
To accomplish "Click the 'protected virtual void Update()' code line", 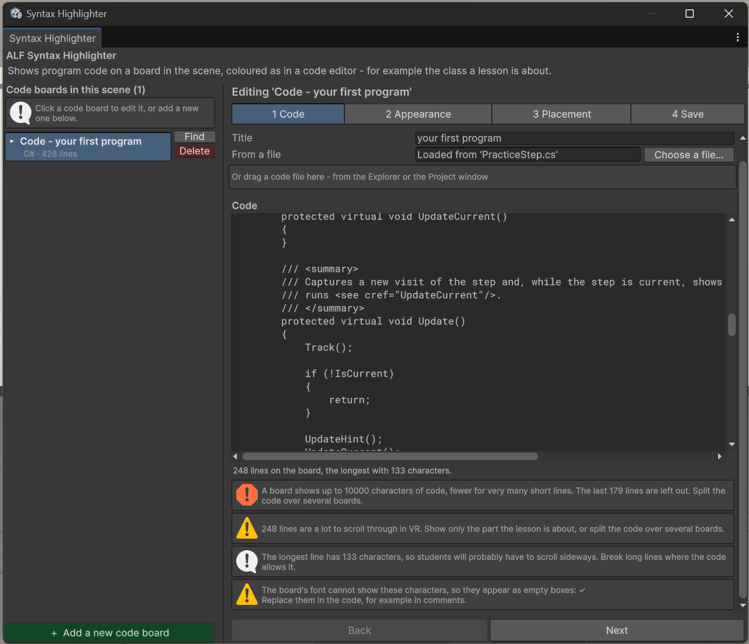I will pos(373,321).
